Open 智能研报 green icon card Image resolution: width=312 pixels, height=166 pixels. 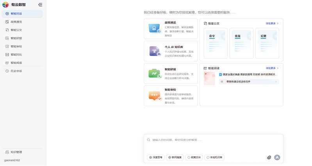click(x=170, y=73)
